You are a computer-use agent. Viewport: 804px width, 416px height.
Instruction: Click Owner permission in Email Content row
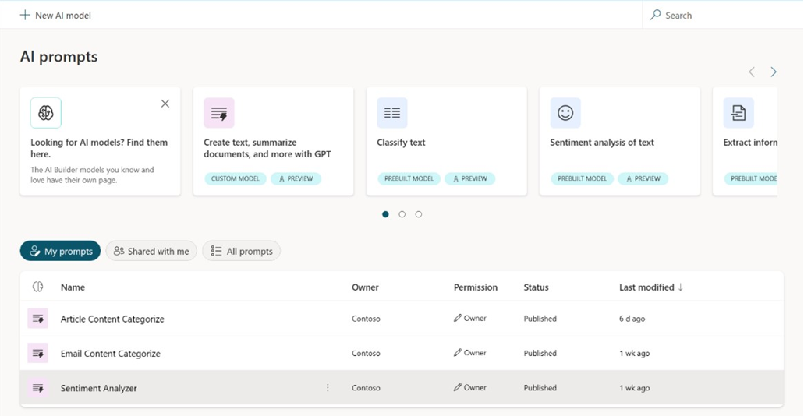pyautogui.click(x=470, y=353)
